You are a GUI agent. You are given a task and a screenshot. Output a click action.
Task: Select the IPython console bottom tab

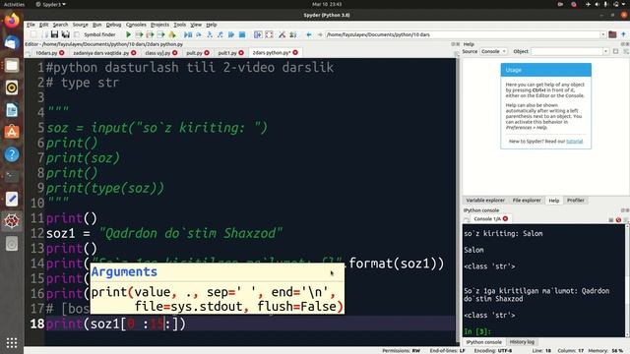click(483, 342)
